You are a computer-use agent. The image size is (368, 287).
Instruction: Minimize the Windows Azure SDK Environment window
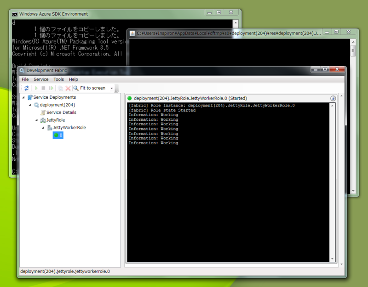[210, 13]
